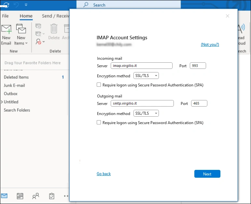
Task: Click the New Email icon
Action: pos(6,29)
